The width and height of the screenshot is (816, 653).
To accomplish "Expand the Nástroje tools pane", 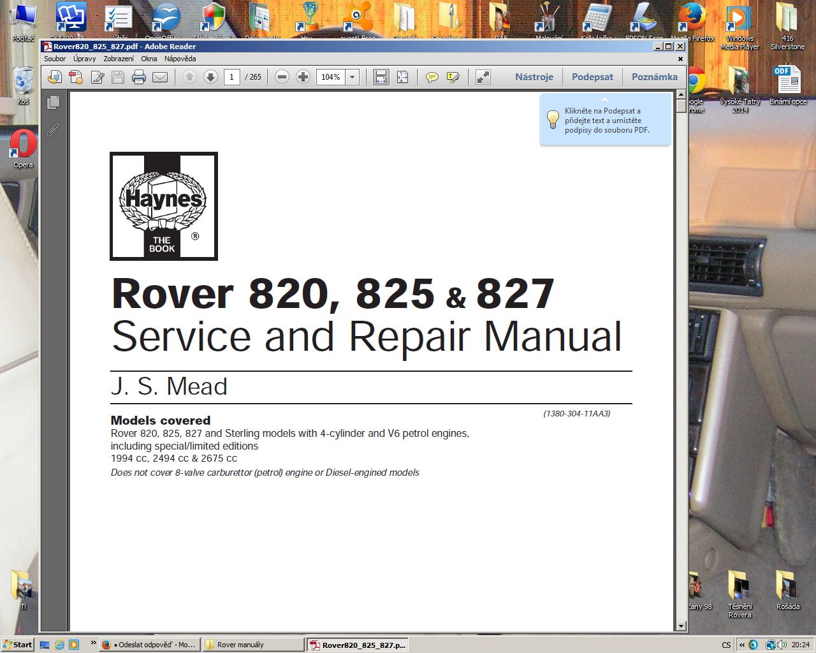I will pyautogui.click(x=534, y=77).
